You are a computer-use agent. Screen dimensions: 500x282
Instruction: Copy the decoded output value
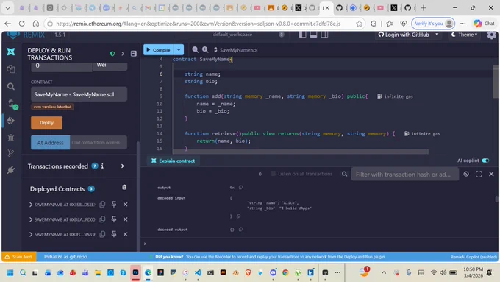pos(240,229)
